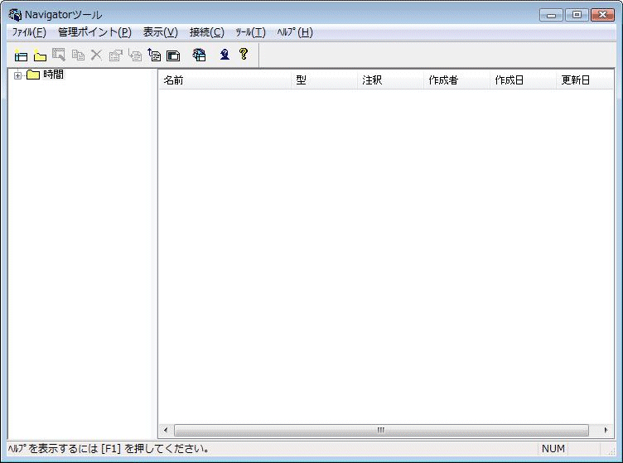Screen dimensions: 623x463
Task: Click the new management point table icon
Action: (21, 55)
